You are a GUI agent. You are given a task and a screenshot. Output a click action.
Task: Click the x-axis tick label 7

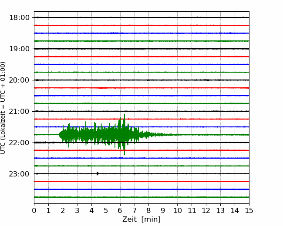(135, 210)
